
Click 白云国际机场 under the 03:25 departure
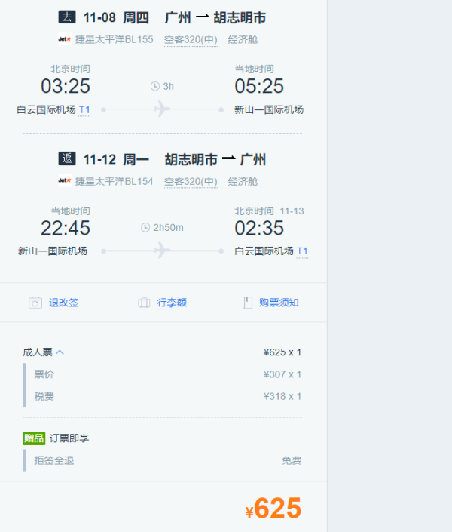(47, 110)
